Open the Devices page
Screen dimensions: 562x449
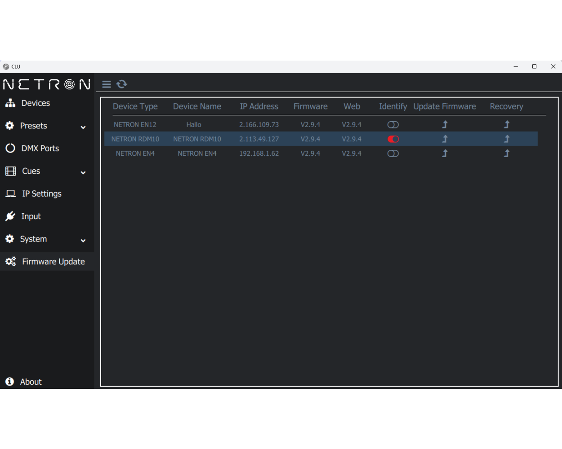pos(36,103)
